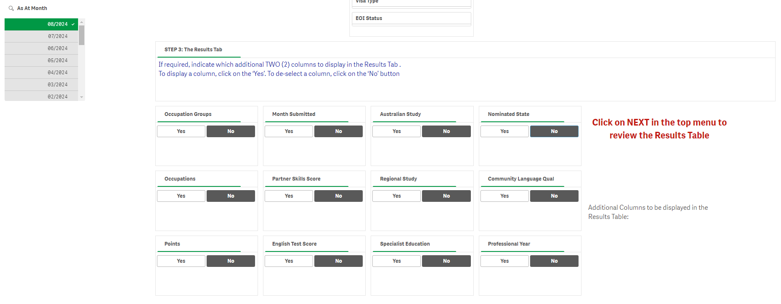Show Specialist Education column with Yes
The height and width of the screenshot is (304, 781).
pyautogui.click(x=396, y=261)
